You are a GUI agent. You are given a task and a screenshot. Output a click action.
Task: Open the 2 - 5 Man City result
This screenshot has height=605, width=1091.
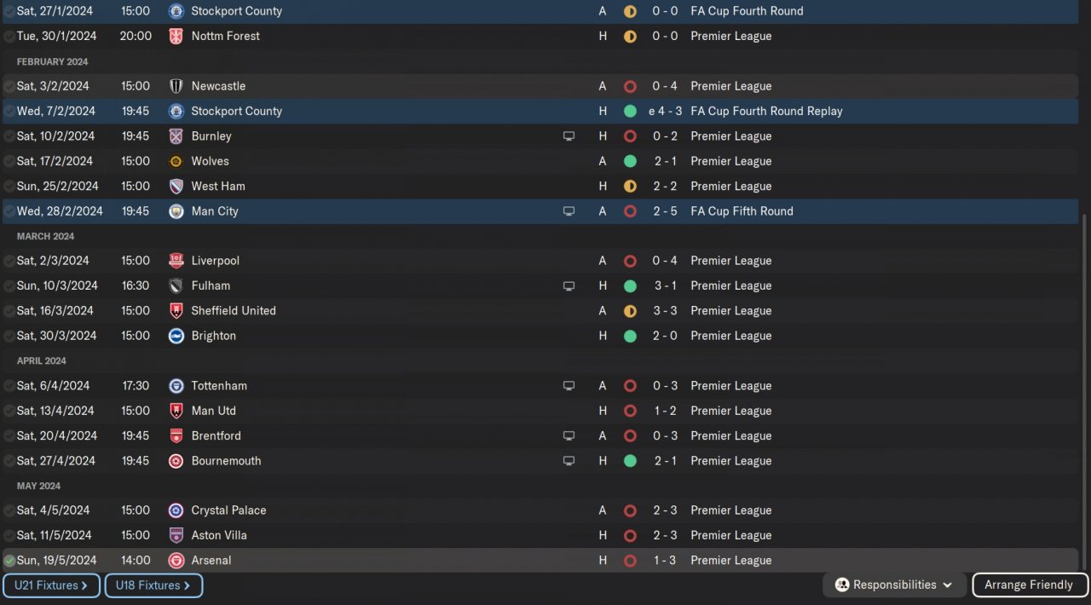665,211
